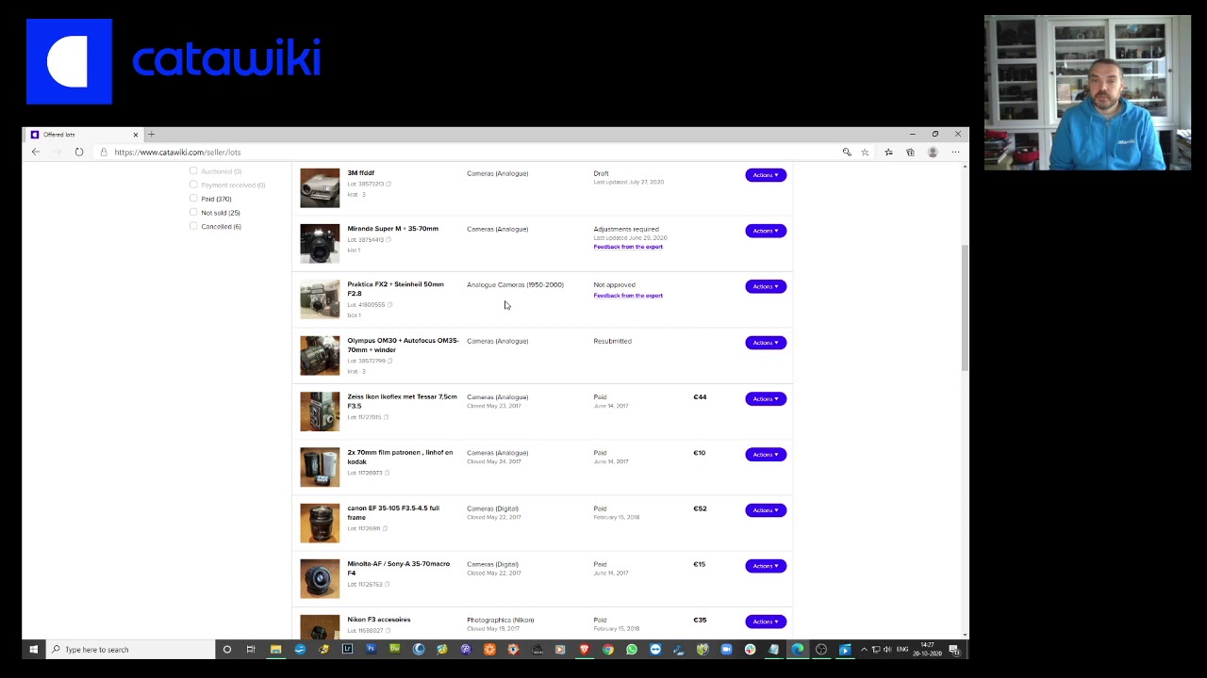This screenshot has width=1207, height=678.
Task: Open Feedback from the expert for Praktica
Action: click(628, 296)
